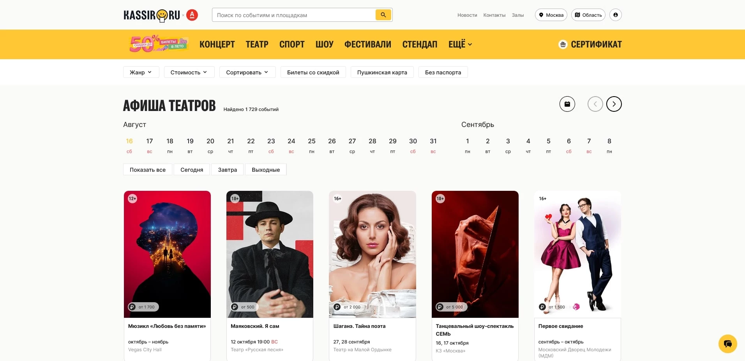Enable the Пушкинская карта filter
The height and width of the screenshot is (361, 745).
coord(382,72)
